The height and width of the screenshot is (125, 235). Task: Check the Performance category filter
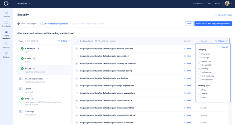(x=199, y=72)
